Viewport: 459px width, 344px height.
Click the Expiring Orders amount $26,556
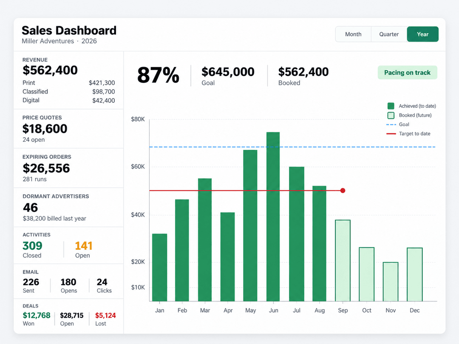(46, 168)
